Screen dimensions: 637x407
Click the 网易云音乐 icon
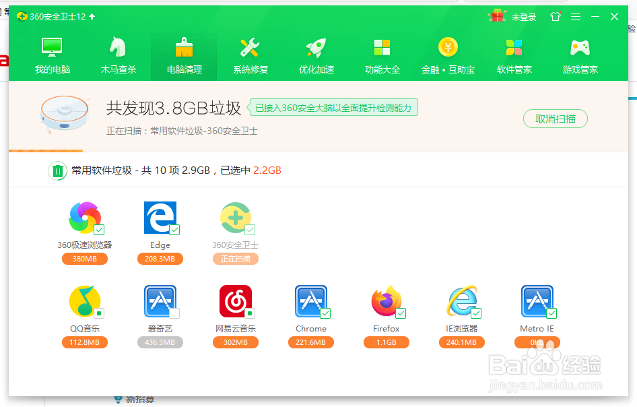(x=236, y=301)
